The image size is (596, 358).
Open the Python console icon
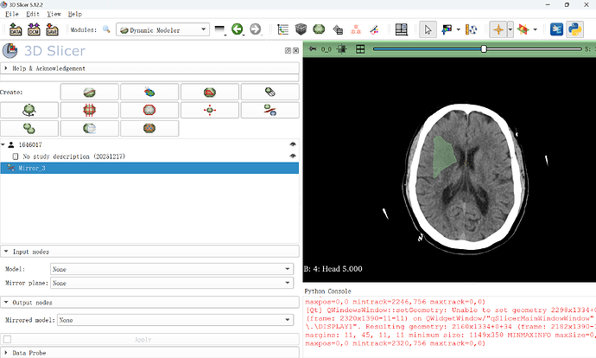(574, 29)
